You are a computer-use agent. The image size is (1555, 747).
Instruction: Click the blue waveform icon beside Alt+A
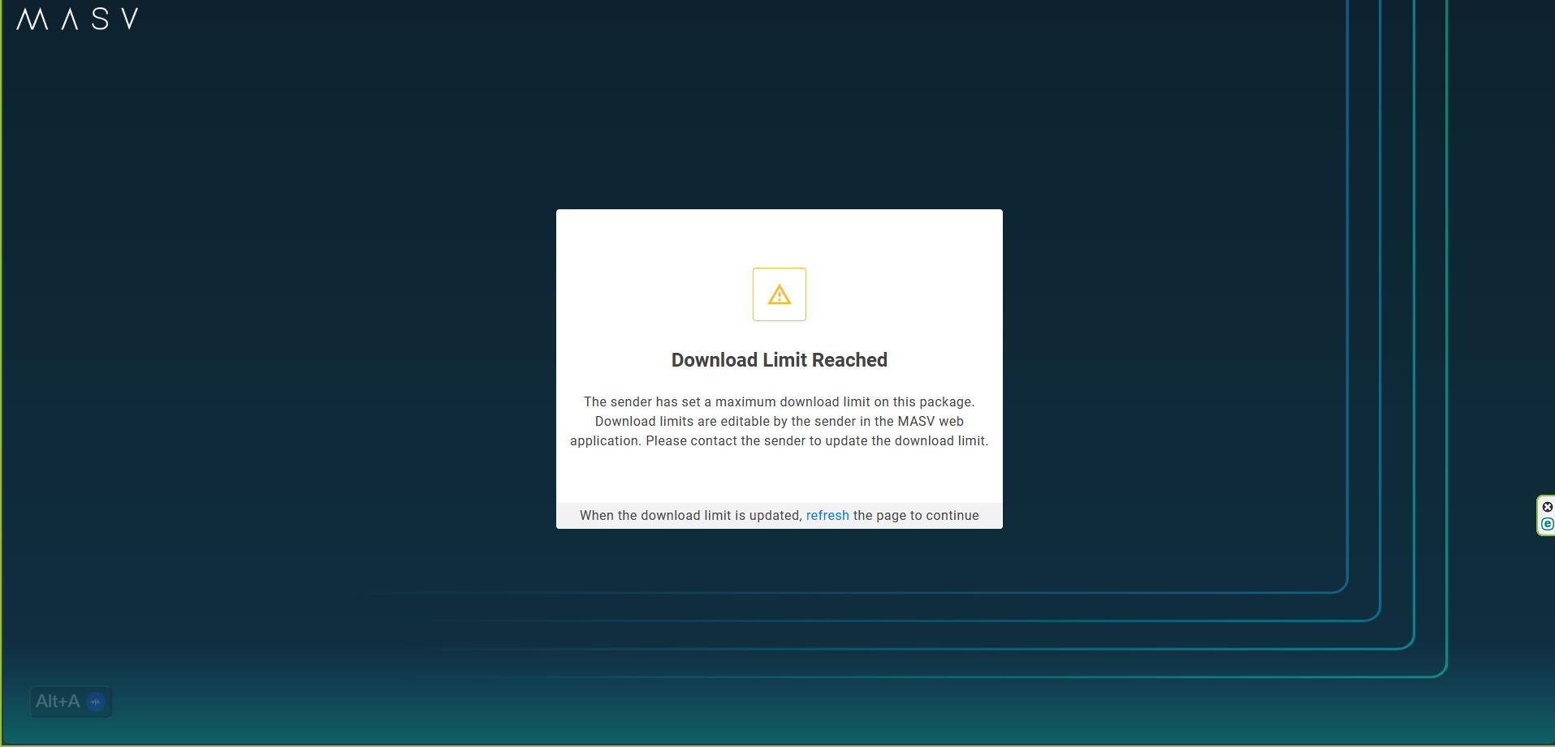pyautogui.click(x=96, y=702)
